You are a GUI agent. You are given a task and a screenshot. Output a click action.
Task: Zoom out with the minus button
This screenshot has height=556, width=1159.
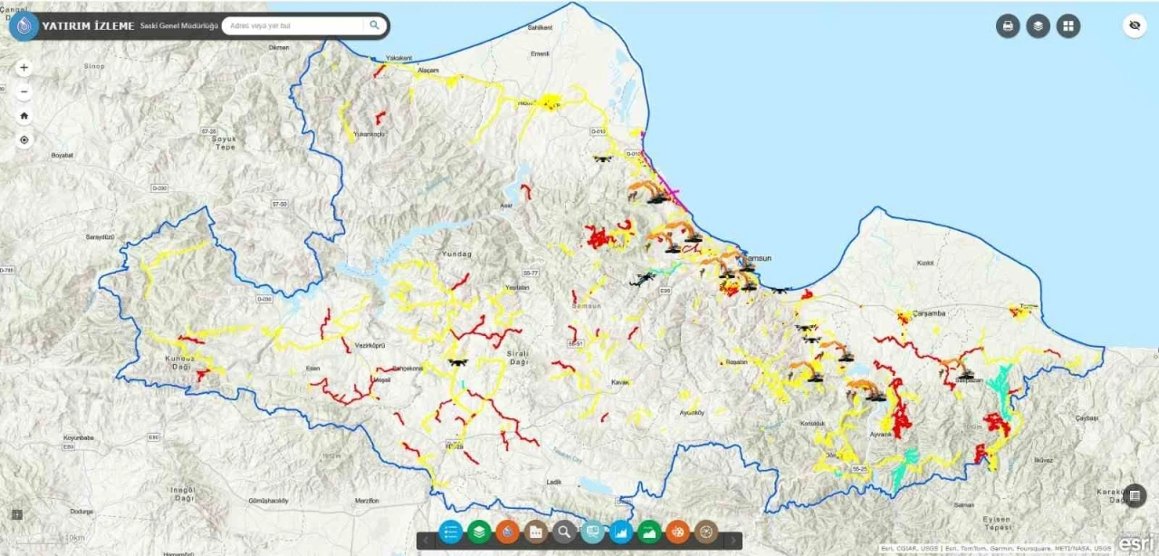24,91
